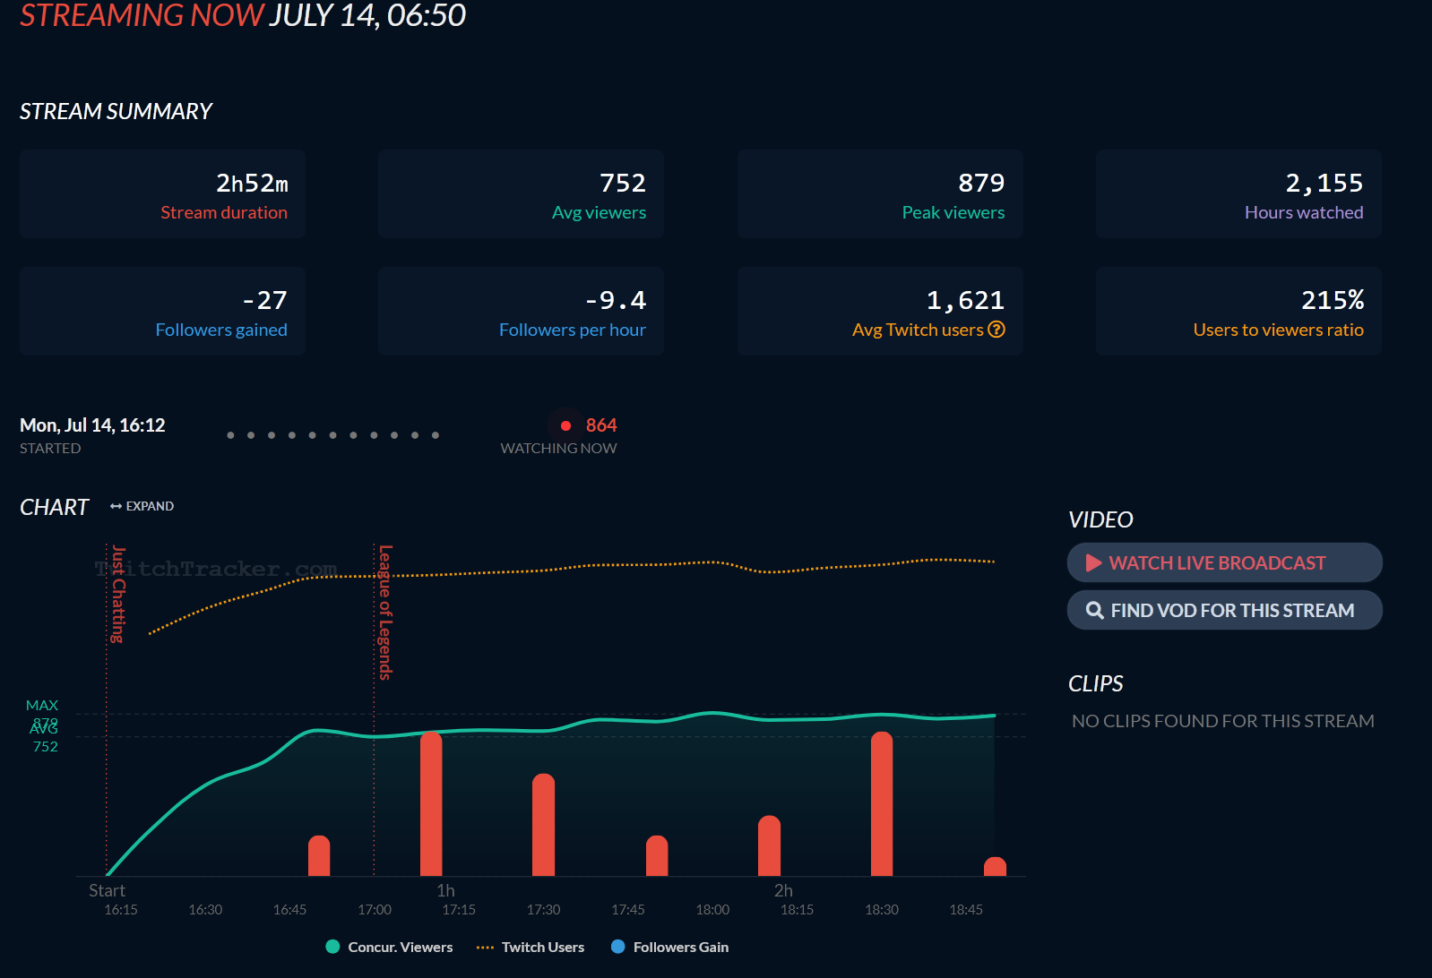The height and width of the screenshot is (978, 1432).
Task: Click the orange dotted Twitch Users legend marker
Action: [x=485, y=947]
